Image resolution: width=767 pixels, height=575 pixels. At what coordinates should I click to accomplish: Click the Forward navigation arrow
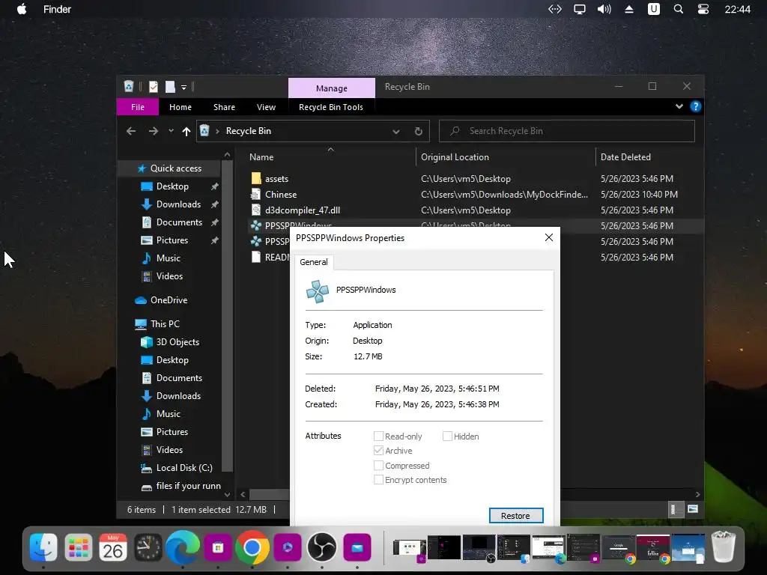(x=153, y=131)
